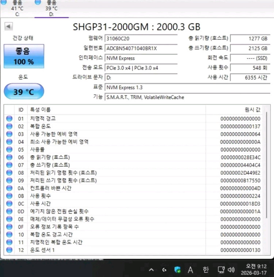The height and width of the screenshot is (277, 274).
Task: Click the tray icon beside the chevron
Action: tap(164, 270)
